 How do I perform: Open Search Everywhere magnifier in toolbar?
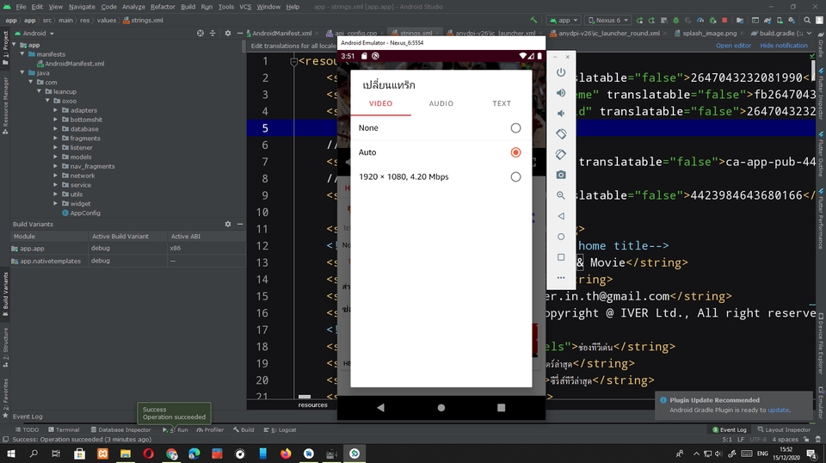click(807, 20)
